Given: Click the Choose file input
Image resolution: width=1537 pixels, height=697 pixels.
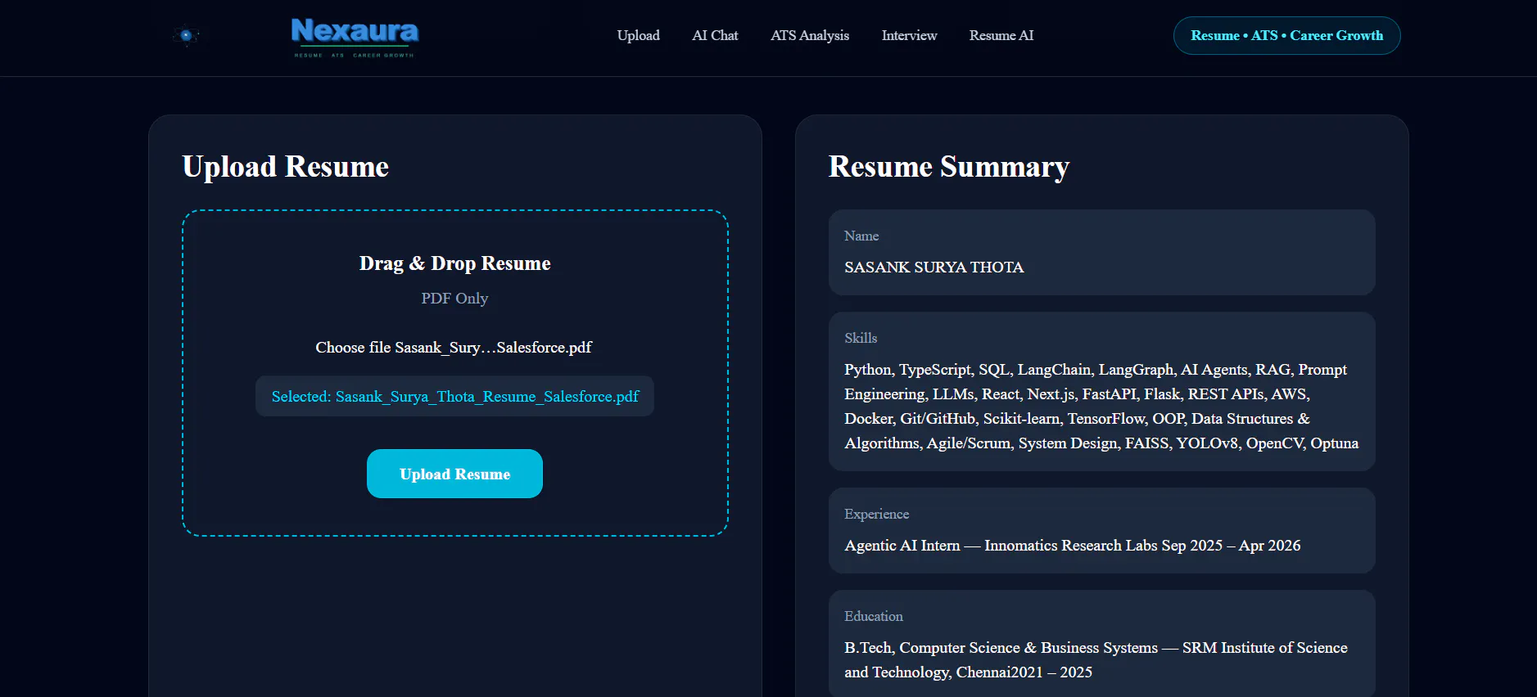Looking at the screenshot, I should tap(454, 348).
